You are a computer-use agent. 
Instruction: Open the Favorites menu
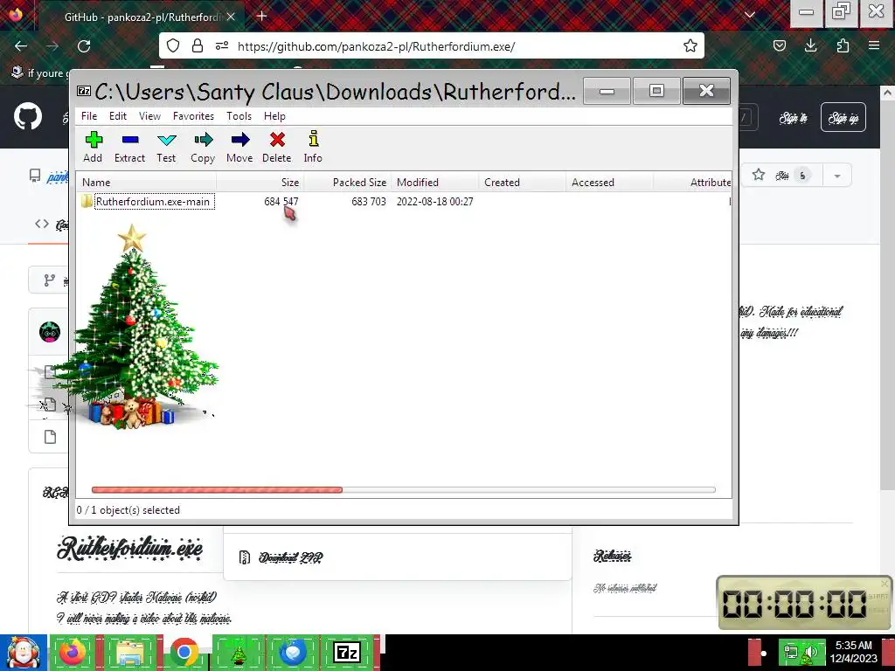coord(193,116)
